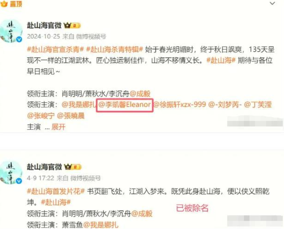284x229 pixels.
Task: Expand the first post with 展开
Action: click(x=58, y=127)
